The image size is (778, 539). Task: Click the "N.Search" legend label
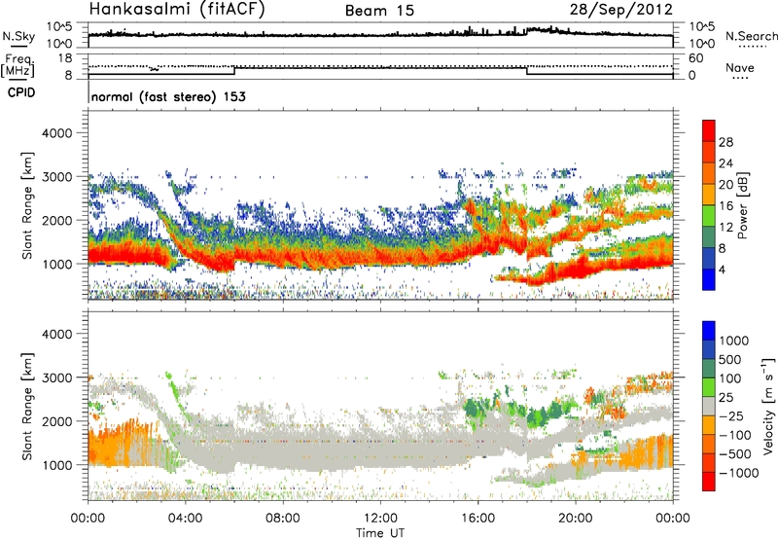pyautogui.click(x=751, y=36)
